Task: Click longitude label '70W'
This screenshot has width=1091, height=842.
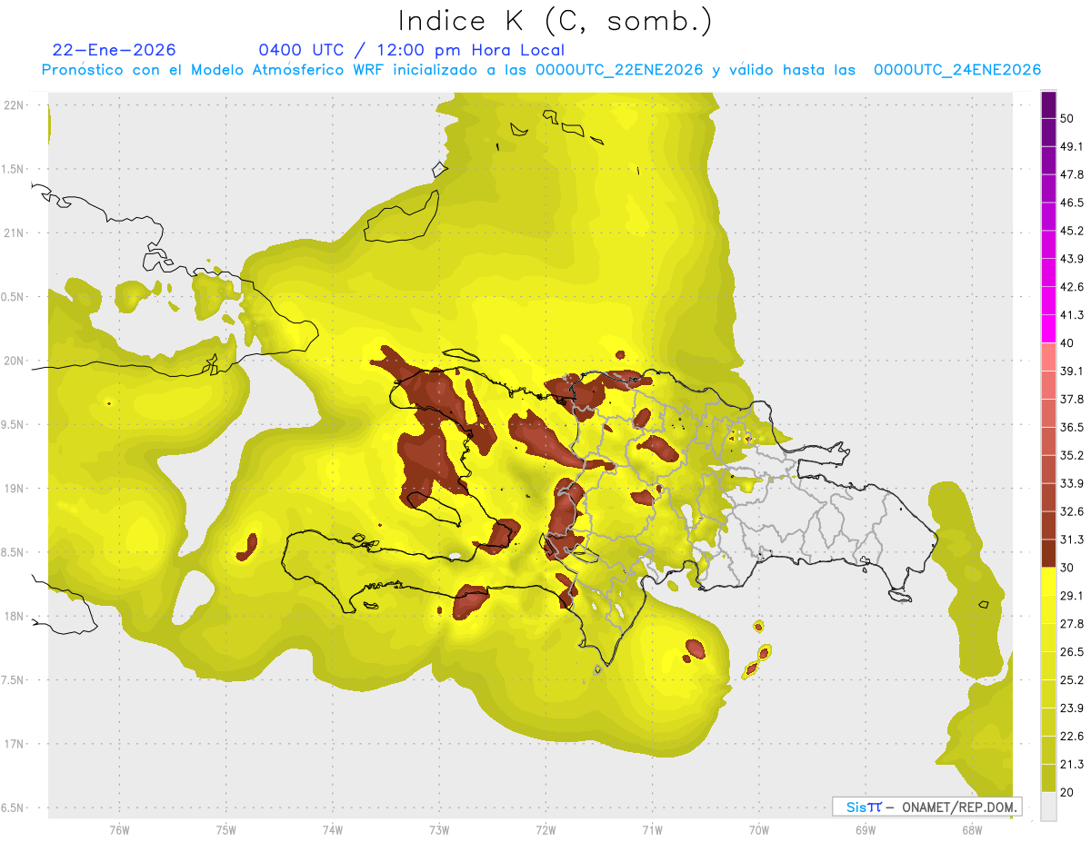Action: (x=759, y=830)
